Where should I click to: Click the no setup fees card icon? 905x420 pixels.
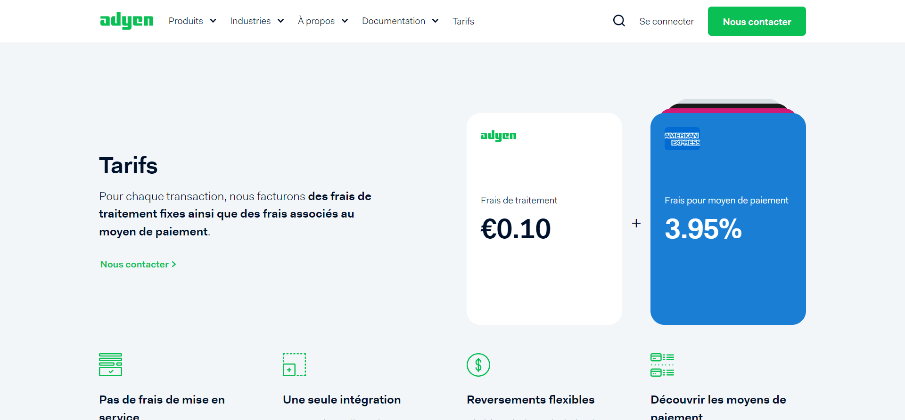click(x=110, y=364)
